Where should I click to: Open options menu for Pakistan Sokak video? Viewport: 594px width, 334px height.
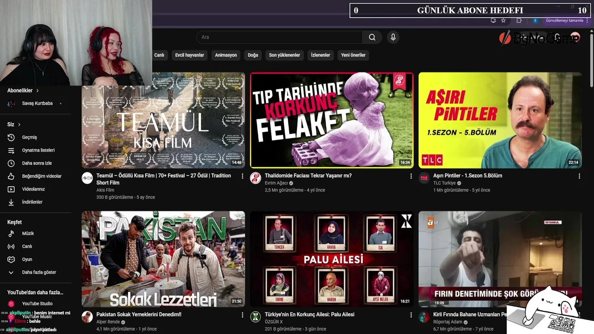[242, 315]
